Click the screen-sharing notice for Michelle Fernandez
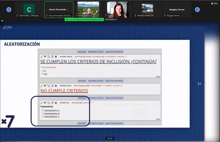 pos(84,19)
